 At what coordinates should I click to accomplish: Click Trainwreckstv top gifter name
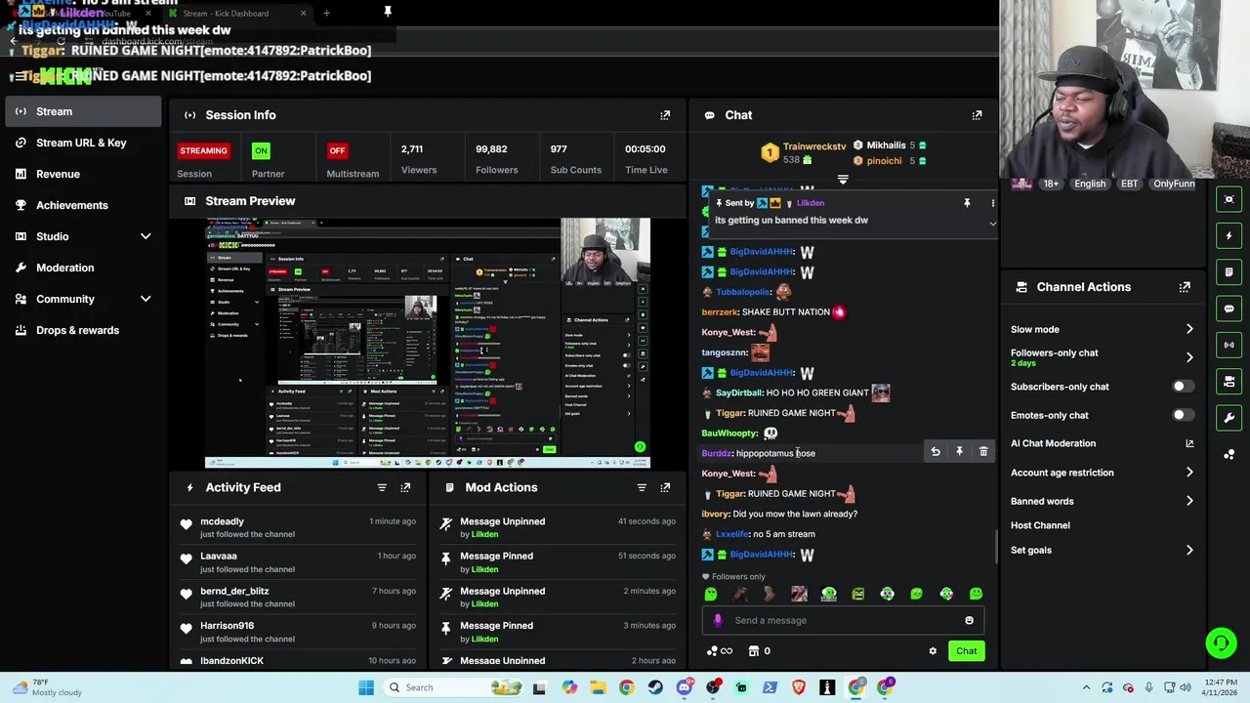[x=814, y=146]
